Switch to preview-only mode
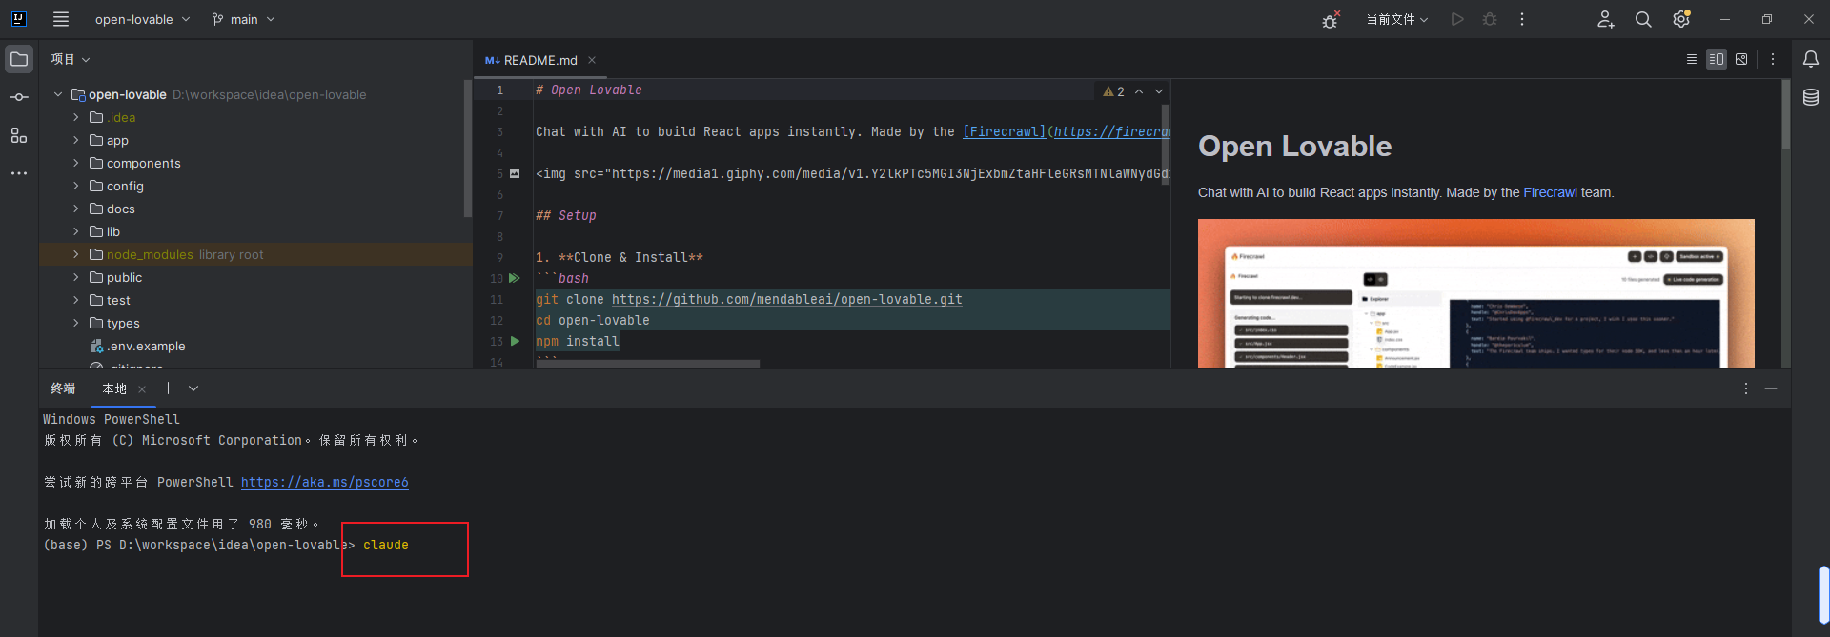 1741,59
